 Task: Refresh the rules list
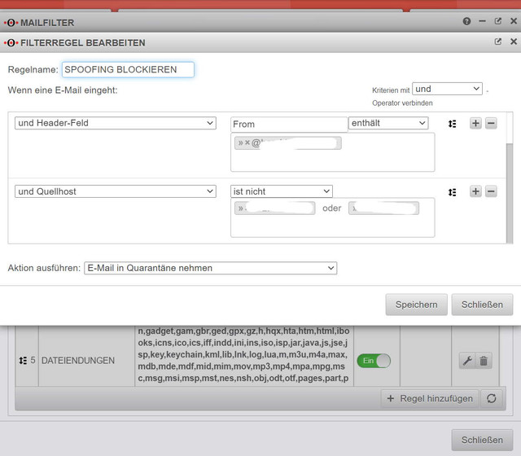coord(492,398)
